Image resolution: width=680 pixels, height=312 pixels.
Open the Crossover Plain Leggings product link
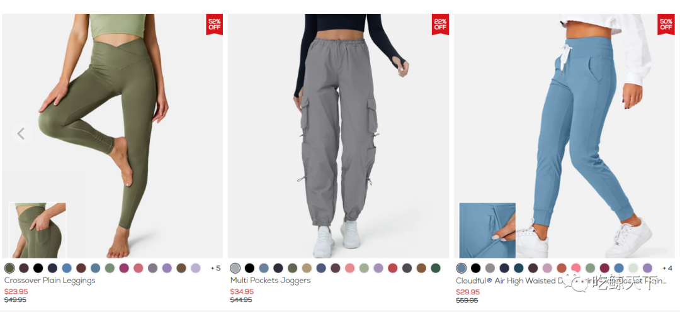(50, 281)
